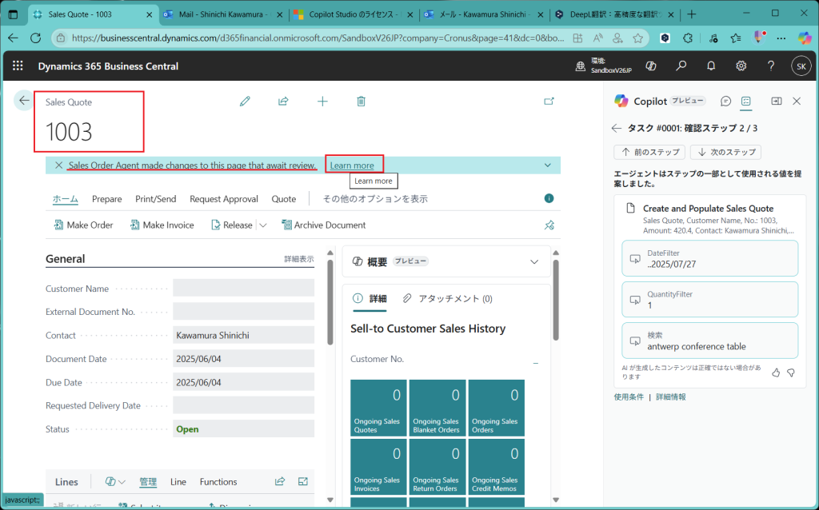Image resolution: width=819 pixels, height=510 pixels.
Task: Close the Copilot pane
Action: [x=797, y=102]
